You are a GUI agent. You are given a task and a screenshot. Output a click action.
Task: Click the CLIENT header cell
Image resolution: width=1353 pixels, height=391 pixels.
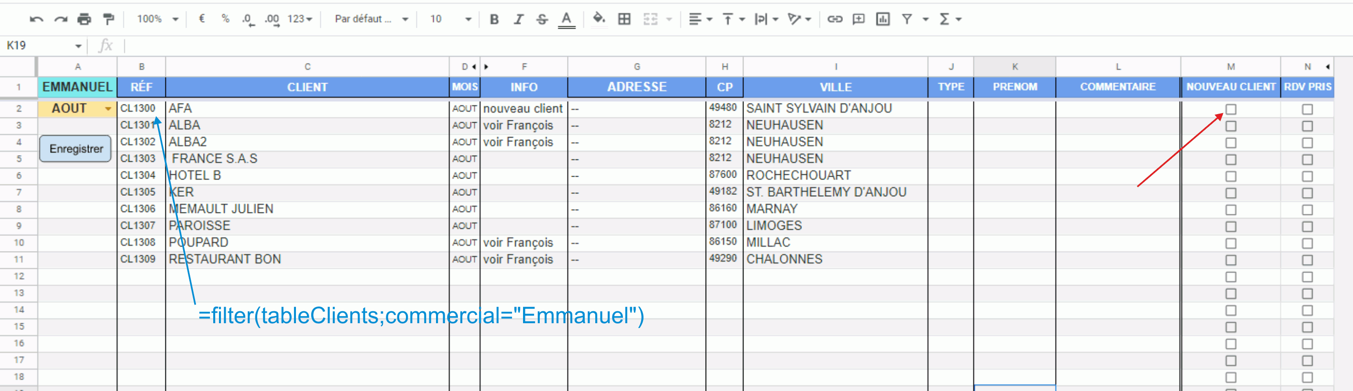point(307,87)
